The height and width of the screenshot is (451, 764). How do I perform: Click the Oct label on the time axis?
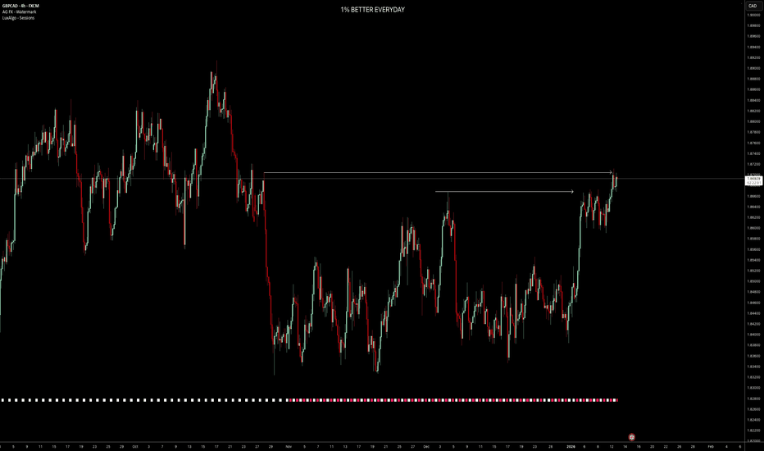point(134,447)
